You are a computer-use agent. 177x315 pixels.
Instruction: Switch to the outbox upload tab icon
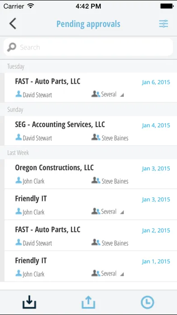point(88,302)
